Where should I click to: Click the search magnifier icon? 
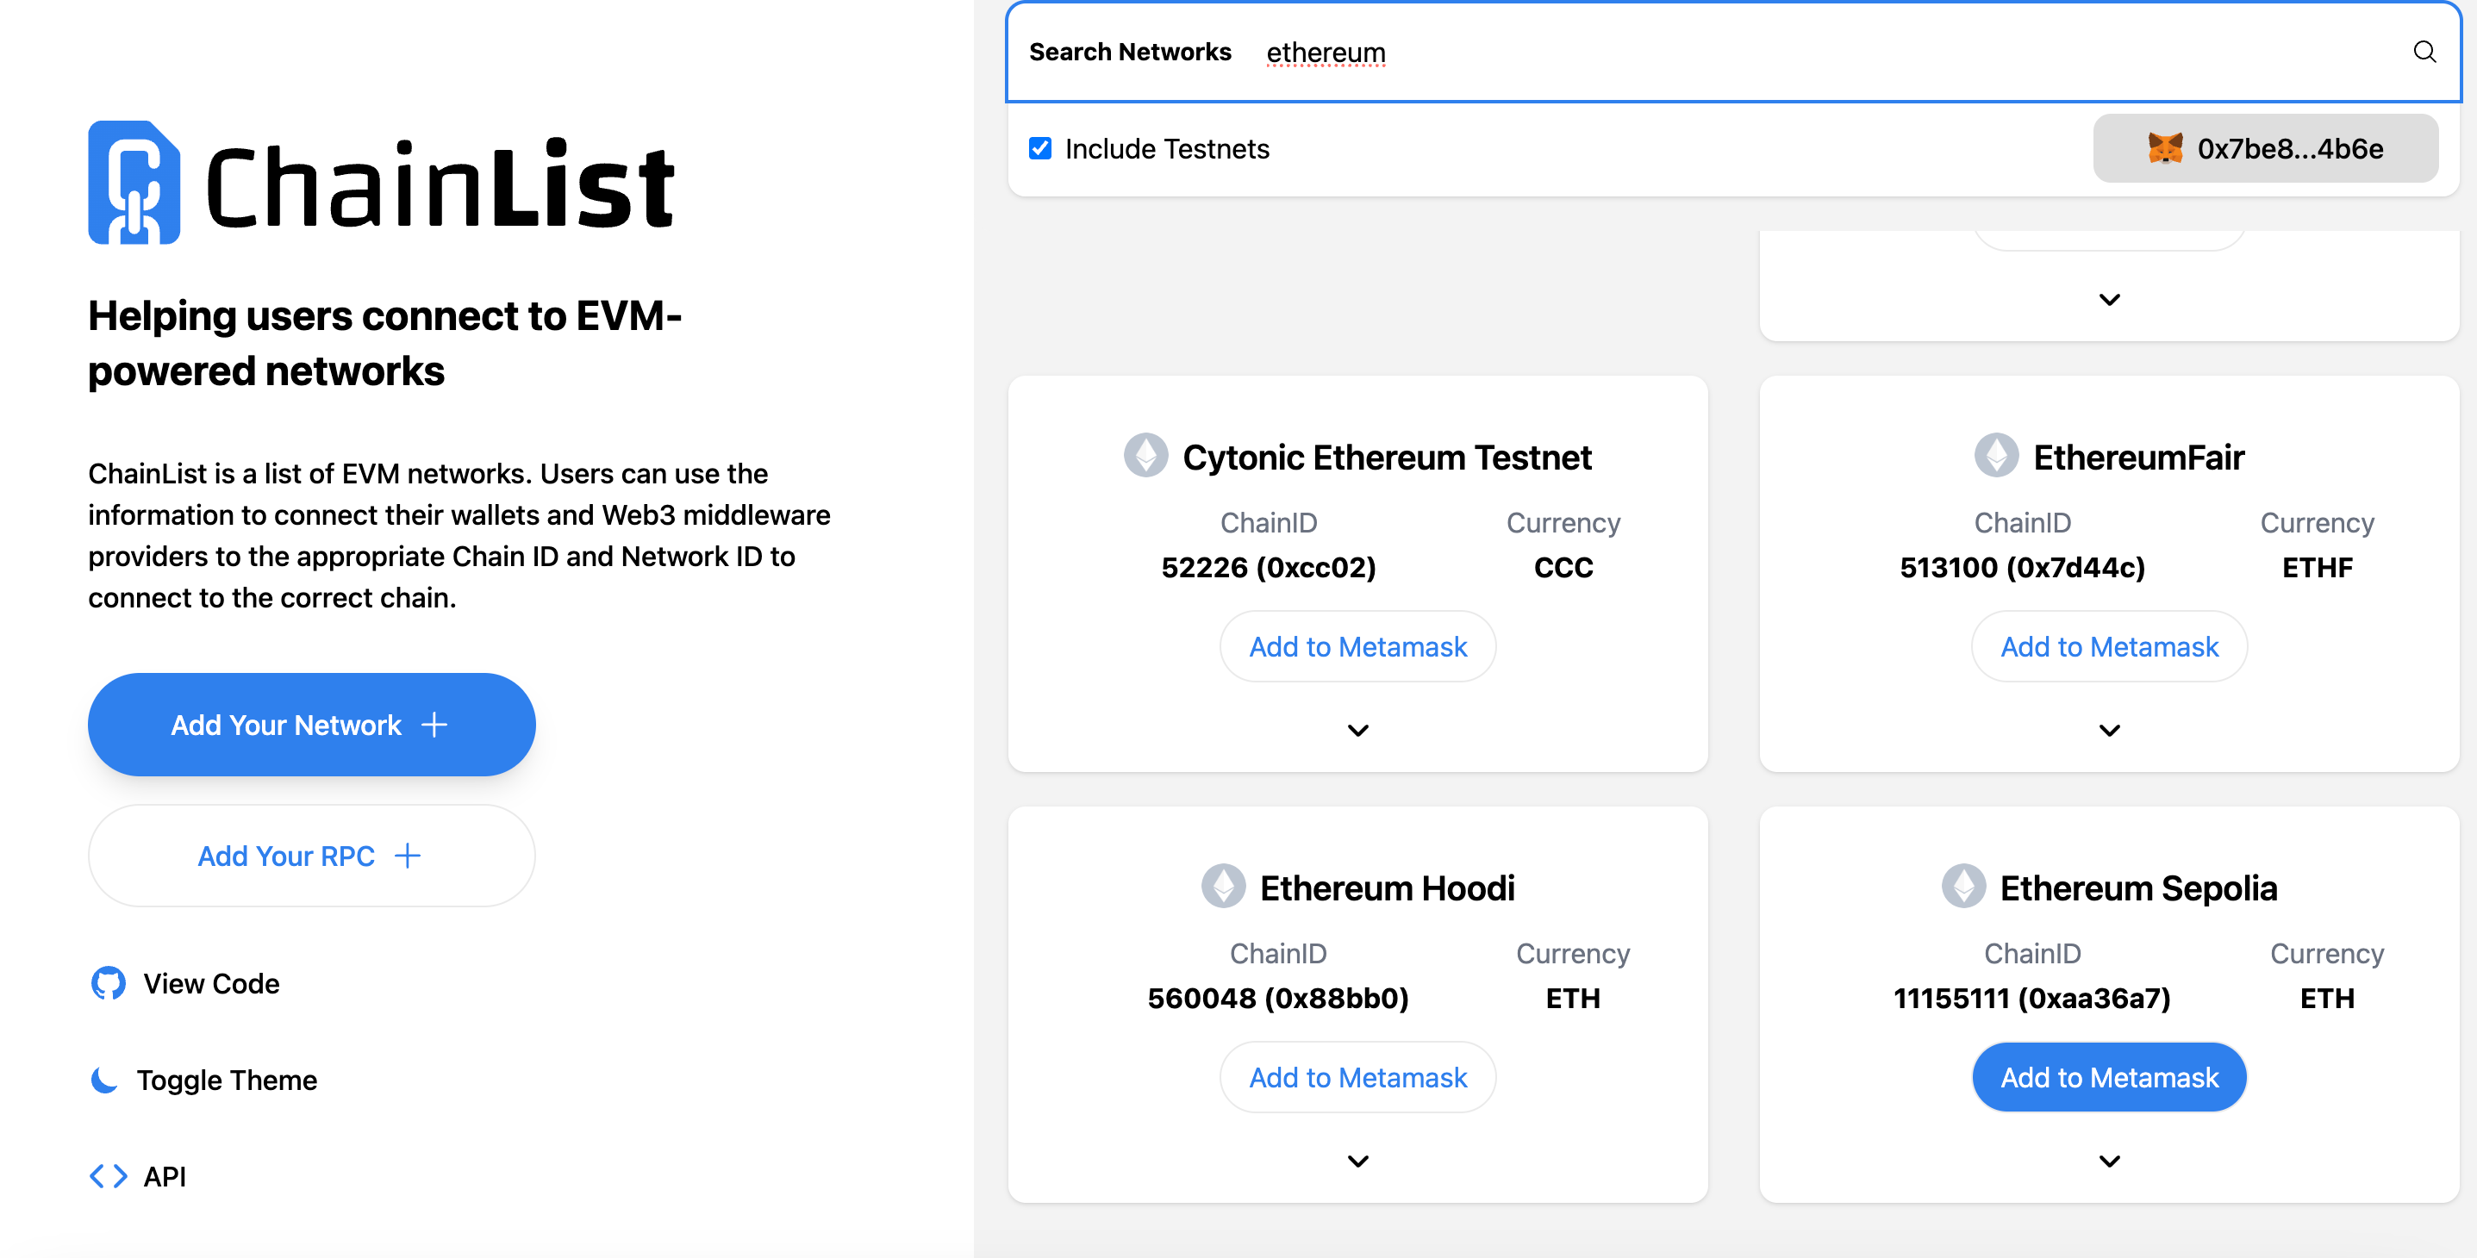click(x=2424, y=52)
